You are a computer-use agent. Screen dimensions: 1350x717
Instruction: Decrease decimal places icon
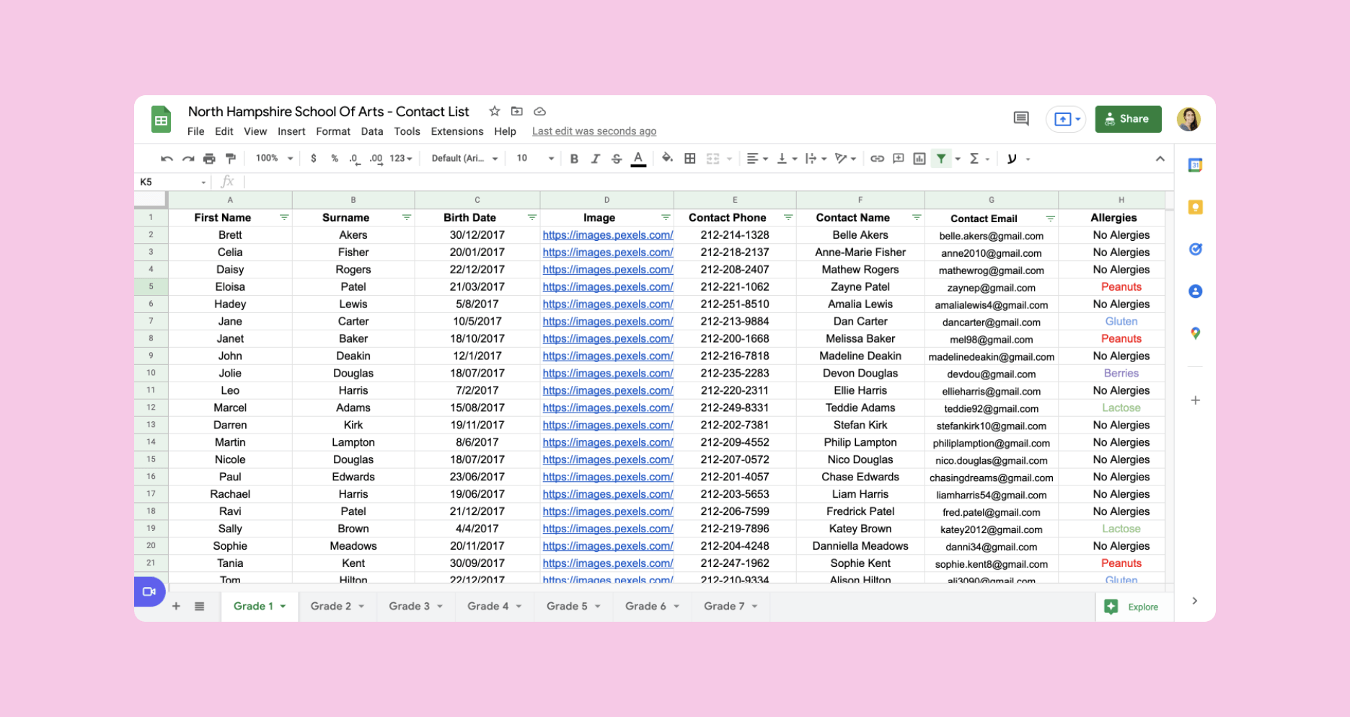coord(354,159)
